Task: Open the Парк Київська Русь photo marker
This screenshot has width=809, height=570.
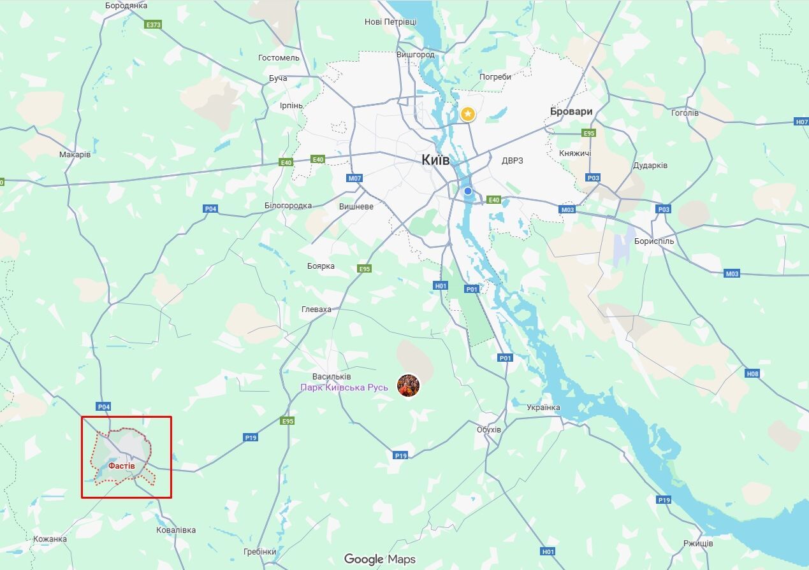Action: click(x=409, y=385)
